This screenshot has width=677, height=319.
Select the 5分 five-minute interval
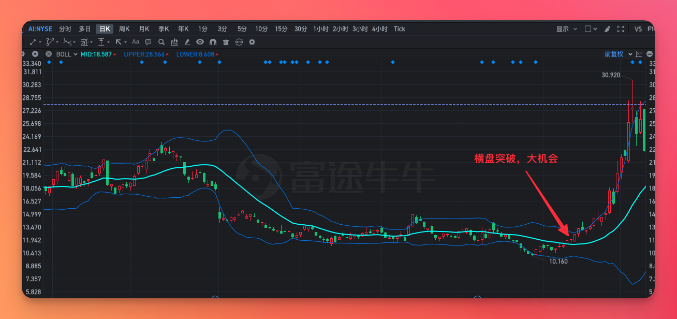tap(242, 29)
